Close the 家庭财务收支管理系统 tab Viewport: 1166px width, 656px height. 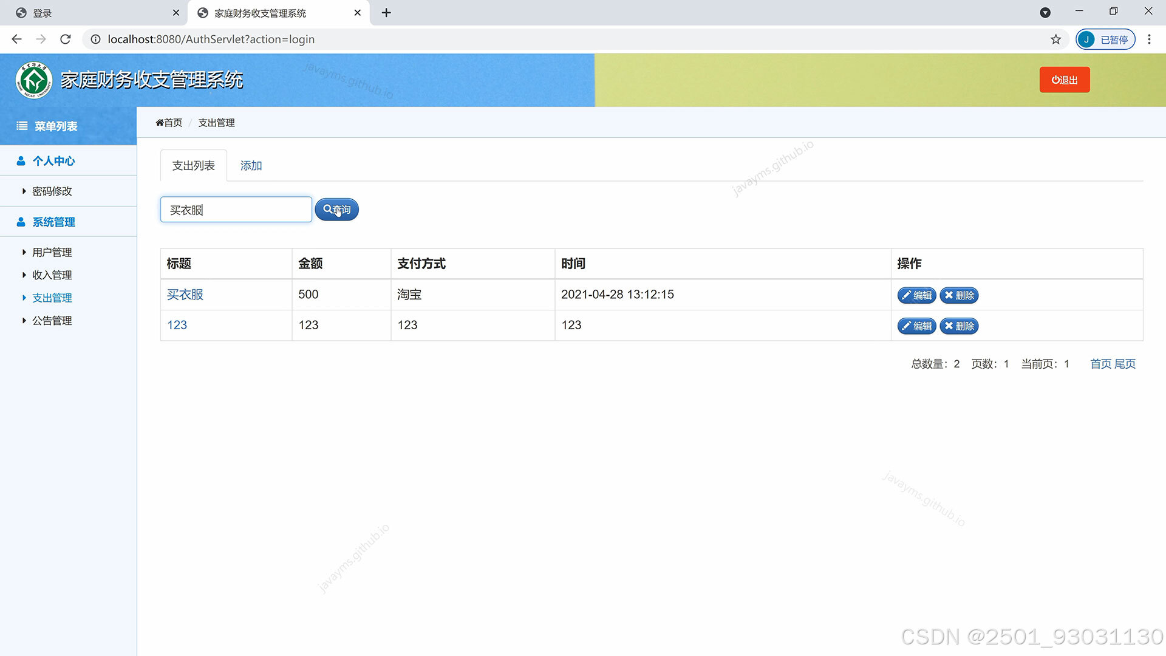[x=358, y=13]
